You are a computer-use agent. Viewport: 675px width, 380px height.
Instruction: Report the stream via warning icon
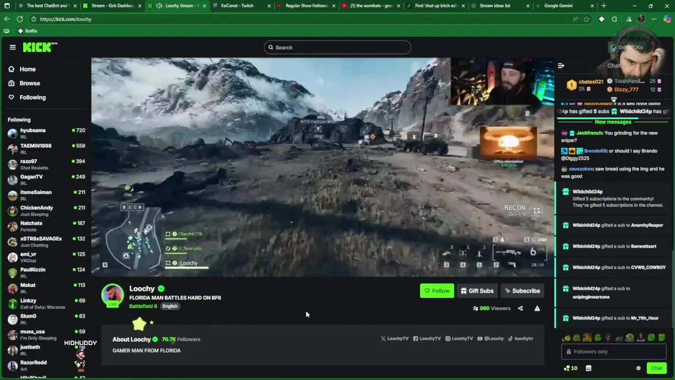pyautogui.click(x=537, y=308)
